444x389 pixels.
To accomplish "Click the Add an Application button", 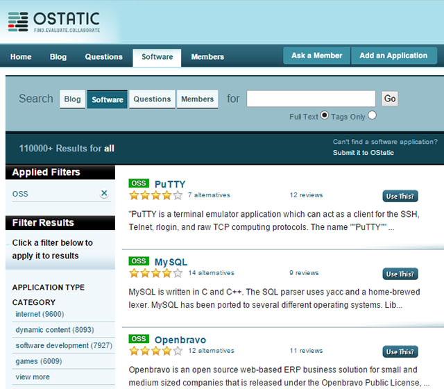I will pos(393,56).
